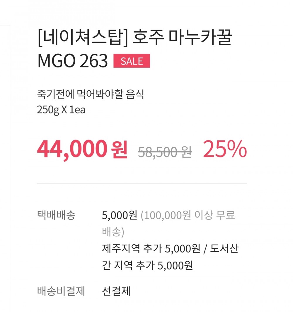This screenshot has width=293, height=312.
Task: Click the left panel border edge
Action: [x=10, y=168]
